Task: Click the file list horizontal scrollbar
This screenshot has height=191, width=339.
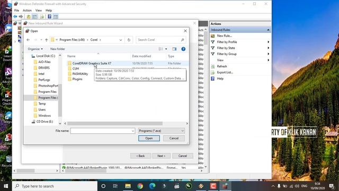Action: tap(114, 124)
